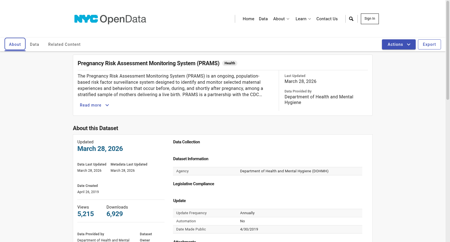Click the 'Date Made Public' row label
Viewport: 450px width, 242px height.
pos(191,229)
